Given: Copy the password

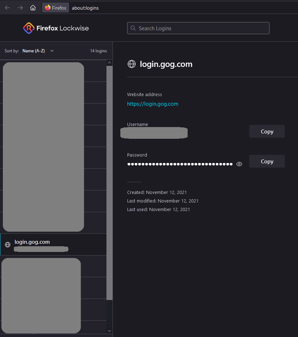Looking at the screenshot, I should [267, 161].
